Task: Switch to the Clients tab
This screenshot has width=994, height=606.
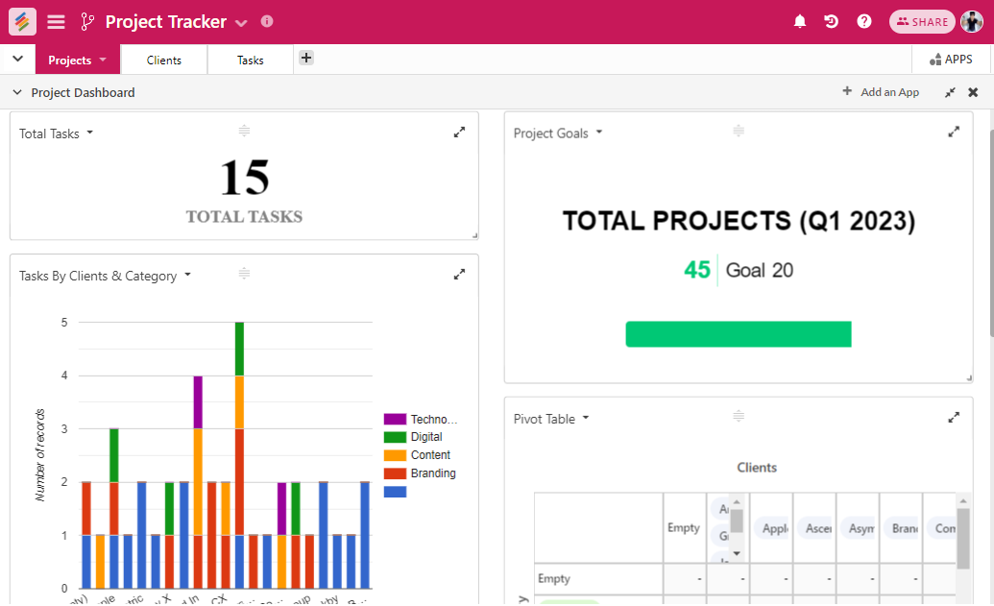Action: tap(164, 61)
